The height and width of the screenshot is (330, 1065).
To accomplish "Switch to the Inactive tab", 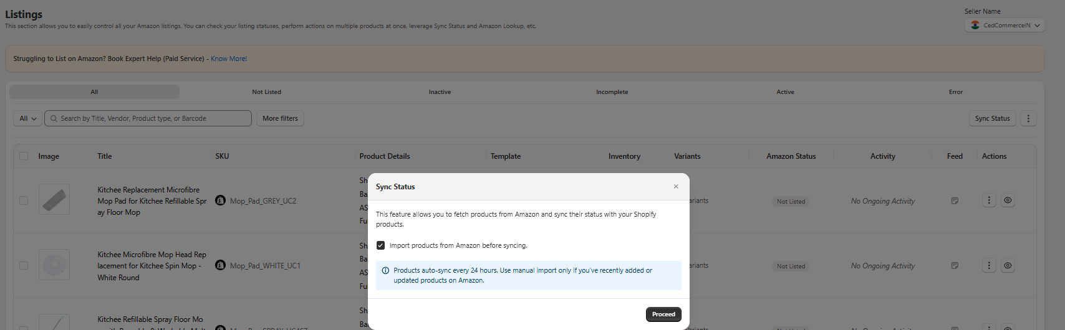I will pos(440,92).
